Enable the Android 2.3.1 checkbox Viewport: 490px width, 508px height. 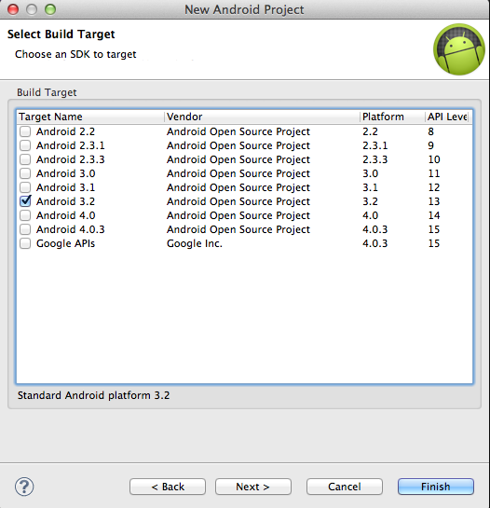tap(25, 145)
